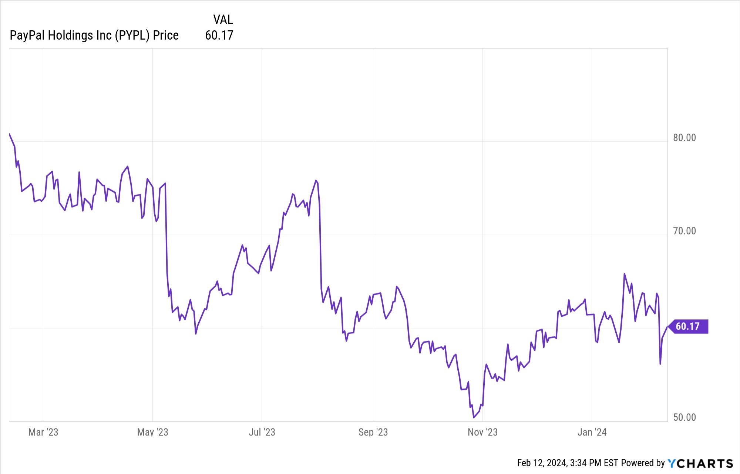Click the 80.00 y-axis label
The image size is (740, 474).
pos(684,138)
